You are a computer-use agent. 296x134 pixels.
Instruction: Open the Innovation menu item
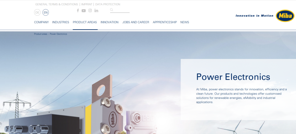[109, 22]
